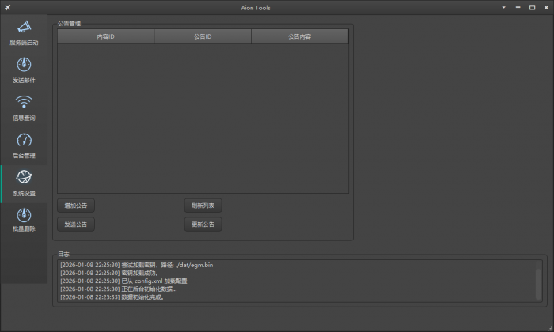Open the 后台管理 gauge sidebar item

(24, 146)
